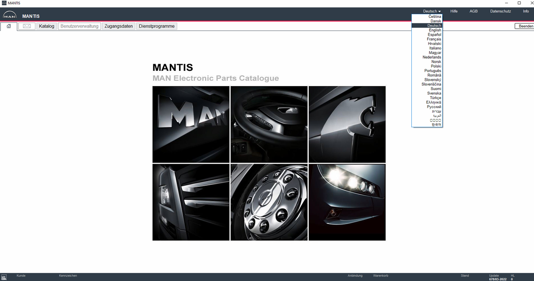Switch language to Português
534x281 pixels.
pos(427,71)
